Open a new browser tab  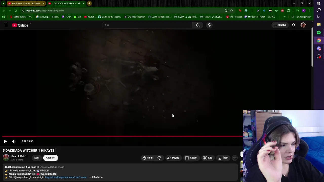click(89, 4)
